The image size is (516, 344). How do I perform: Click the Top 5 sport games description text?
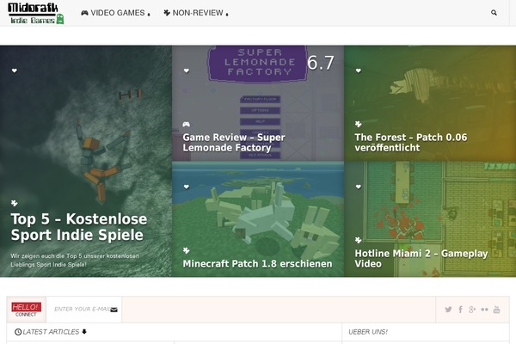(x=75, y=260)
